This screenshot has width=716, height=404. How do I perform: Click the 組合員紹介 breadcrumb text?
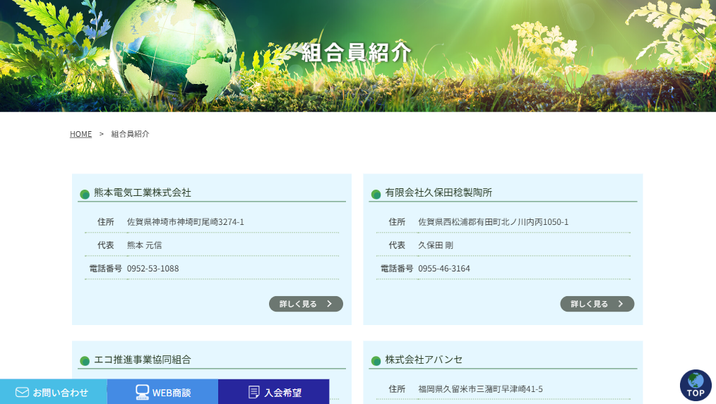[x=130, y=134]
